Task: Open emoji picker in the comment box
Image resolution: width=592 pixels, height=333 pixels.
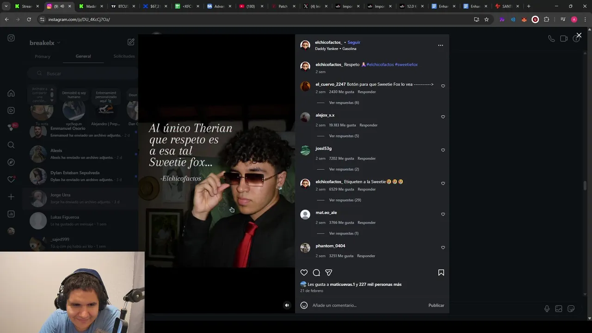Action: click(x=304, y=305)
